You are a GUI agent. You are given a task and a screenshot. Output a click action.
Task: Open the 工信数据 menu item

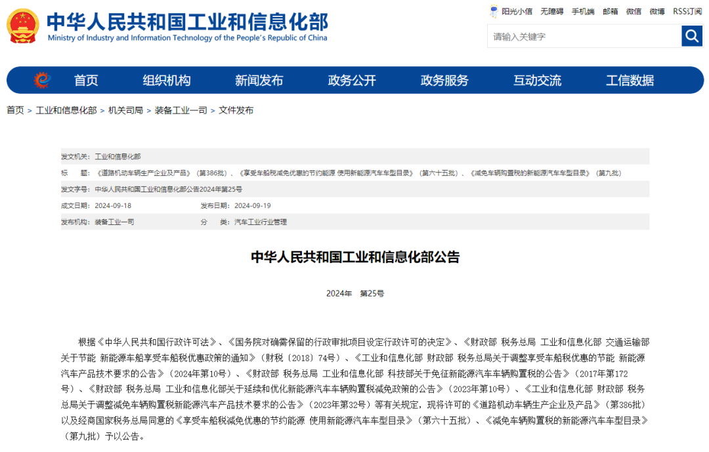[x=631, y=80]
